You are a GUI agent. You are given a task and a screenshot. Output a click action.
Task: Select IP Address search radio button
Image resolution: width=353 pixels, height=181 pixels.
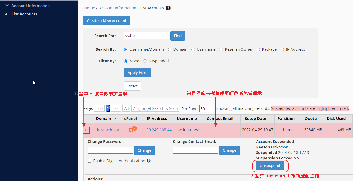(282, 49)
